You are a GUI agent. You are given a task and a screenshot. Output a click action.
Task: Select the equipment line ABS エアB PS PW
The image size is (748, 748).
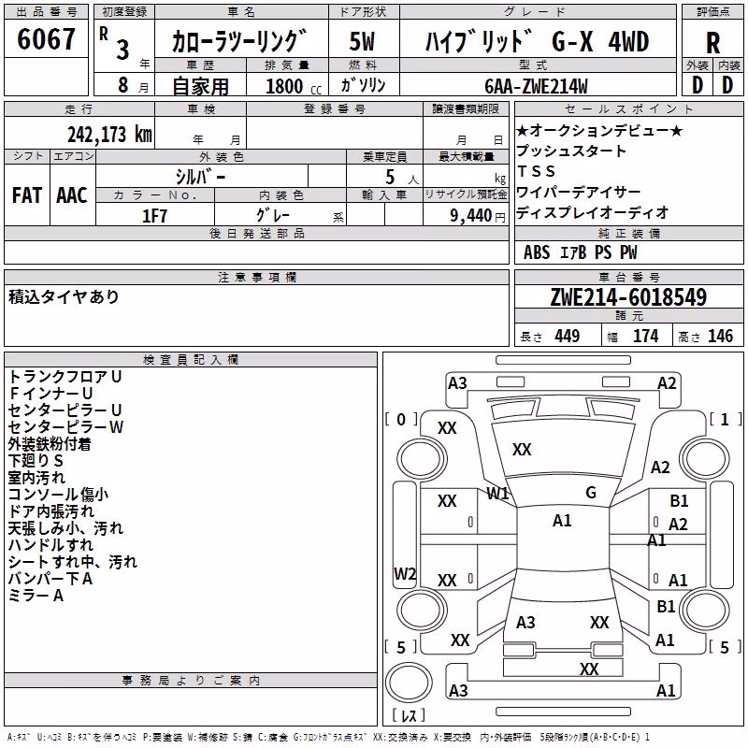tap(580, 252)
